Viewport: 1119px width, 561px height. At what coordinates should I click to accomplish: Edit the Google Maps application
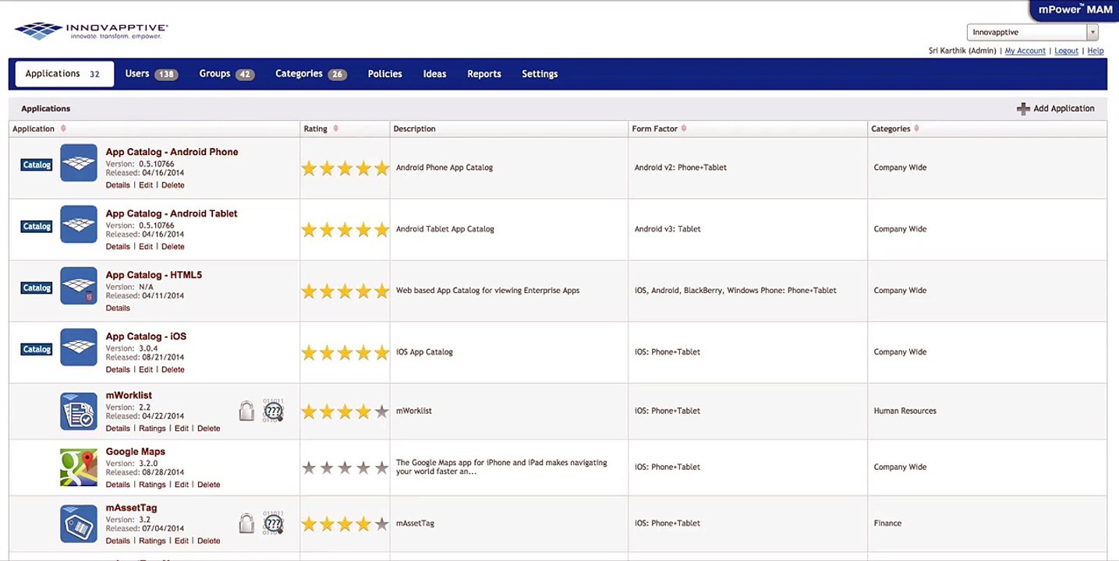182,485
